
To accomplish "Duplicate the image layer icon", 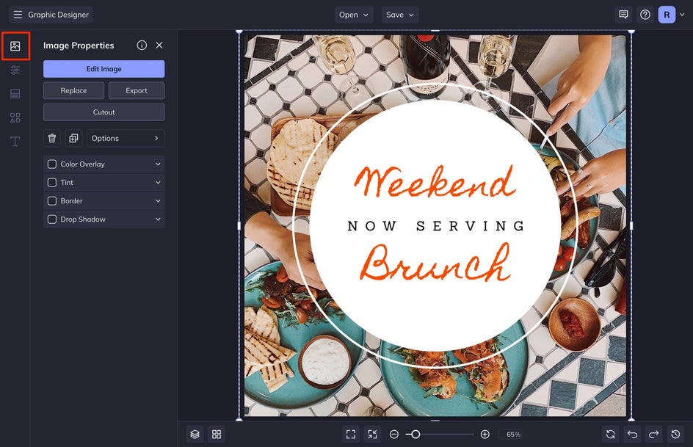I will 73,138.
